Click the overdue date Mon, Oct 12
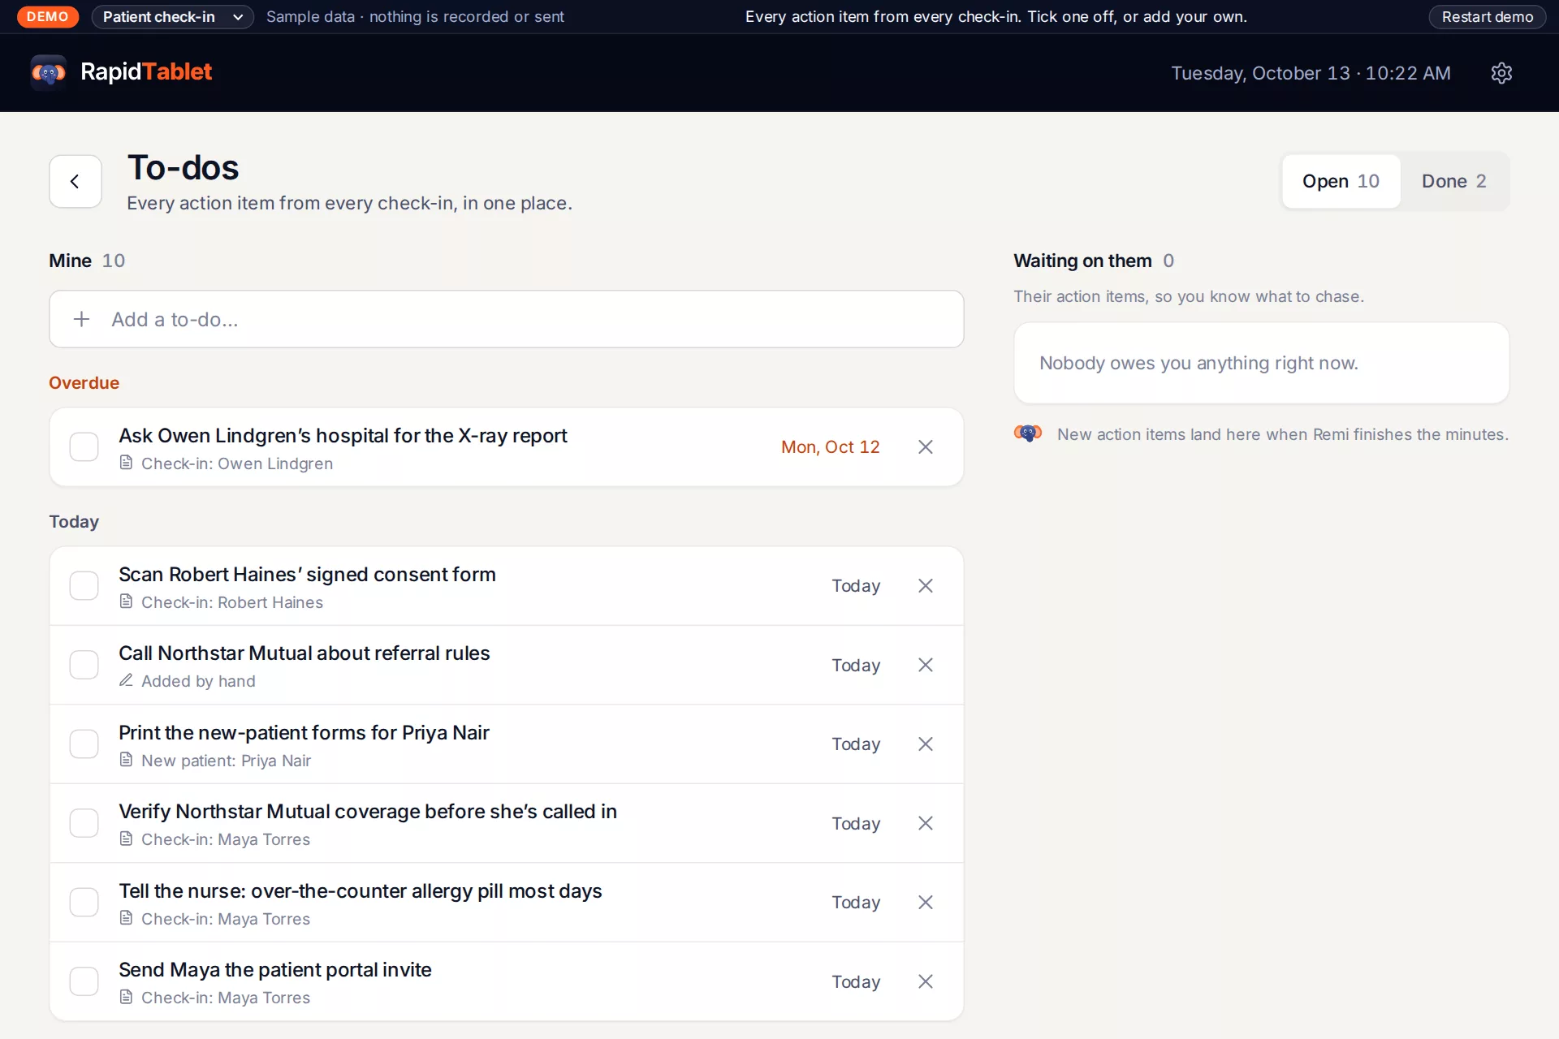This screenshot has width=1559, height=1039. tap(830, 447)
